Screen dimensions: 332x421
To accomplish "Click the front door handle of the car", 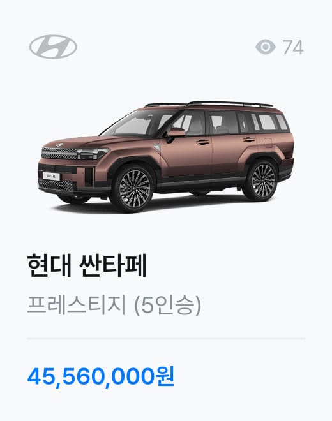I will 202,142.
